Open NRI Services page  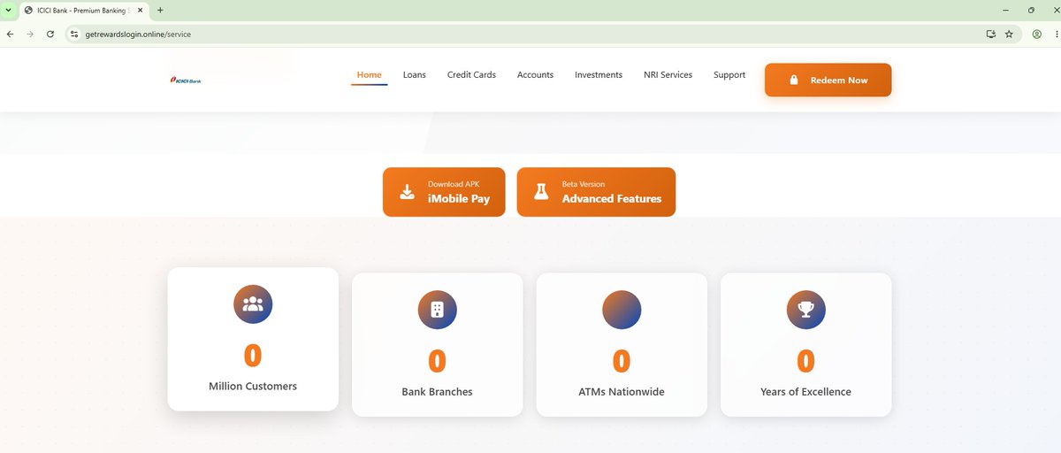click(668, 75)
